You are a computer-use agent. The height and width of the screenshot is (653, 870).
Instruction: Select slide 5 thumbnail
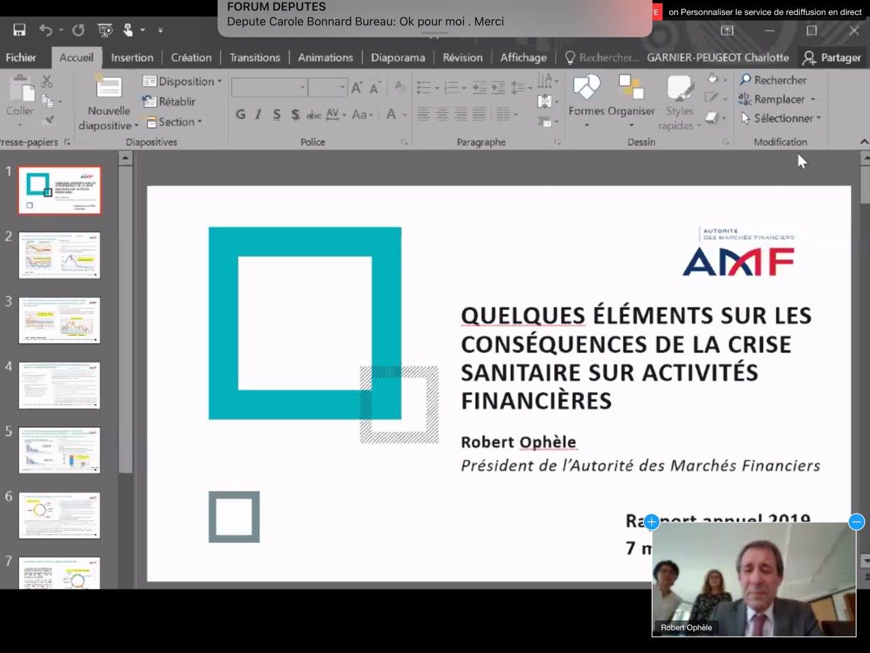pyautogui.click(x=60, y=450)
